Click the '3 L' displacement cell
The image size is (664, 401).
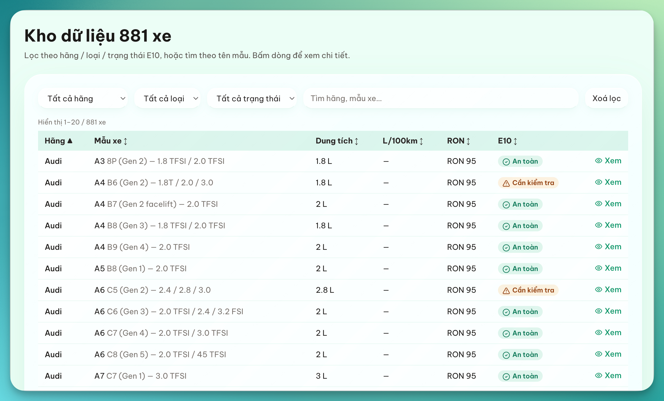tap(321, 376)
